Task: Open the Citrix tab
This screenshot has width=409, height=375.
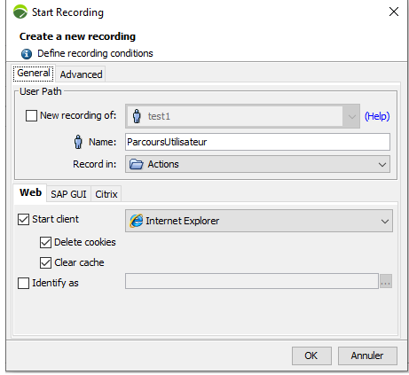Action: pos(106,194)
